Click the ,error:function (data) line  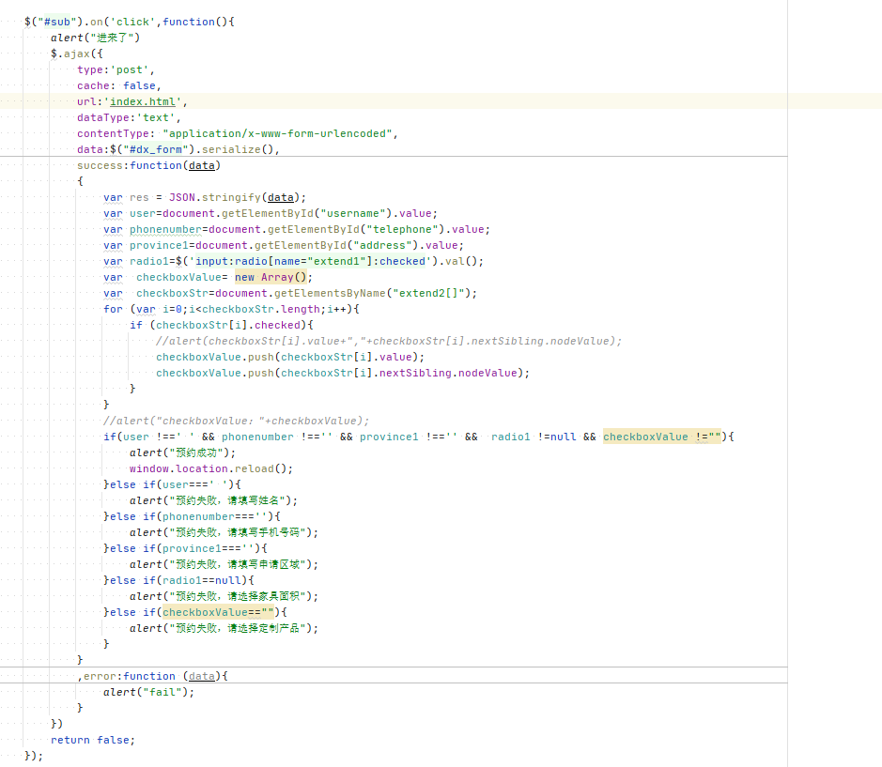[x=152, y=677]
